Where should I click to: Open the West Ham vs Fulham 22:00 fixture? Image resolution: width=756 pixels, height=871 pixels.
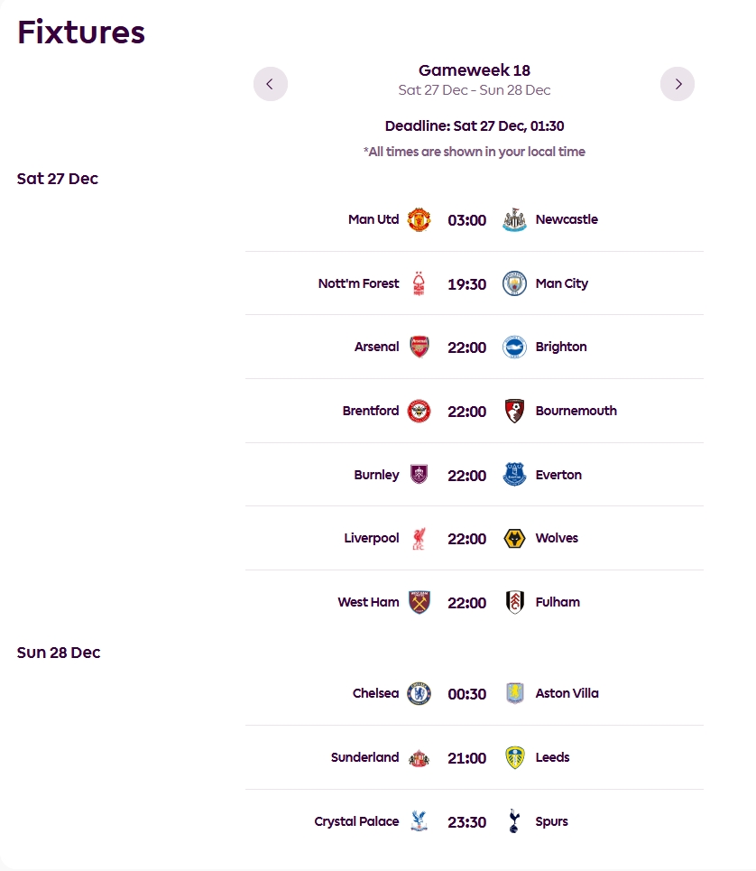466,602
